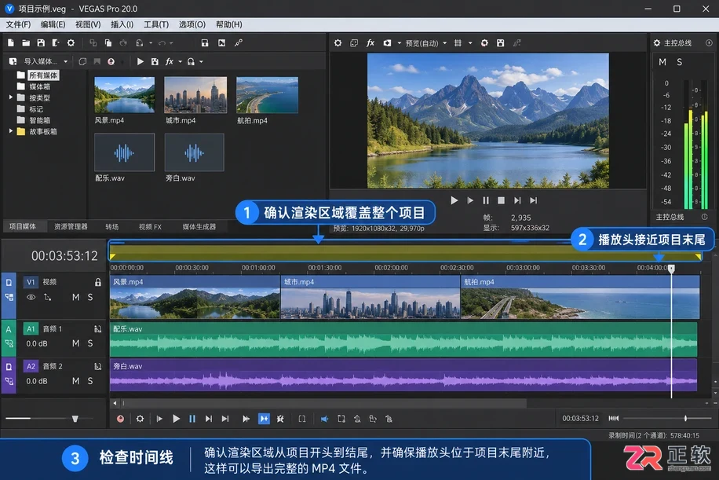Toggle the highlighted snapping tool in timeline toolbar
The height and width of the screenshot is (480, 719).
pos(264,419)
